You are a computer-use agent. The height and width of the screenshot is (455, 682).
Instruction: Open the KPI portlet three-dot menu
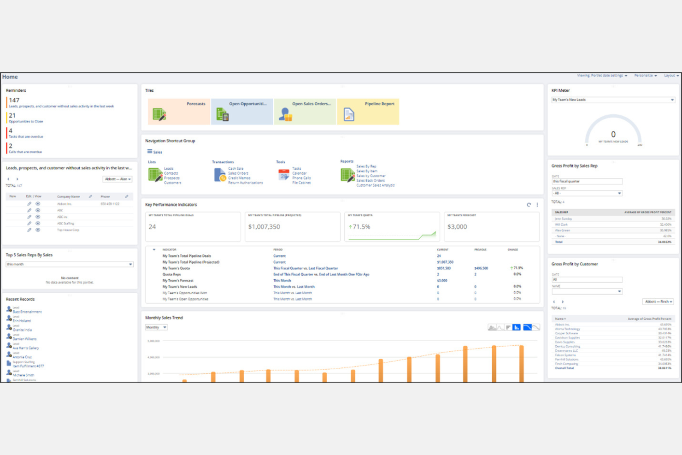[x=537, y=205]
